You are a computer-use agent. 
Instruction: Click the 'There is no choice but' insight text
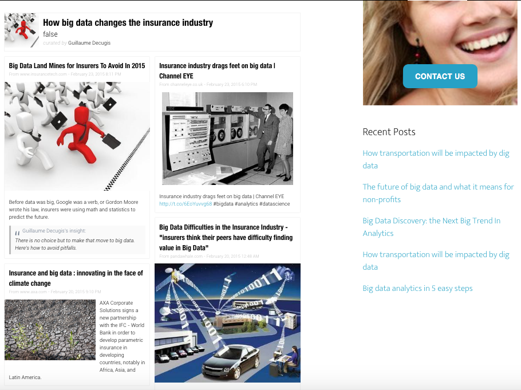tap(75, 244)
